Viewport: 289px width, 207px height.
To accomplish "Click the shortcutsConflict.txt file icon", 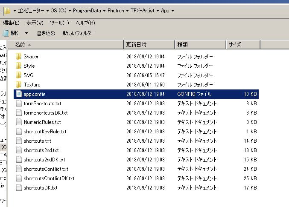I will [x=19, y=169].
